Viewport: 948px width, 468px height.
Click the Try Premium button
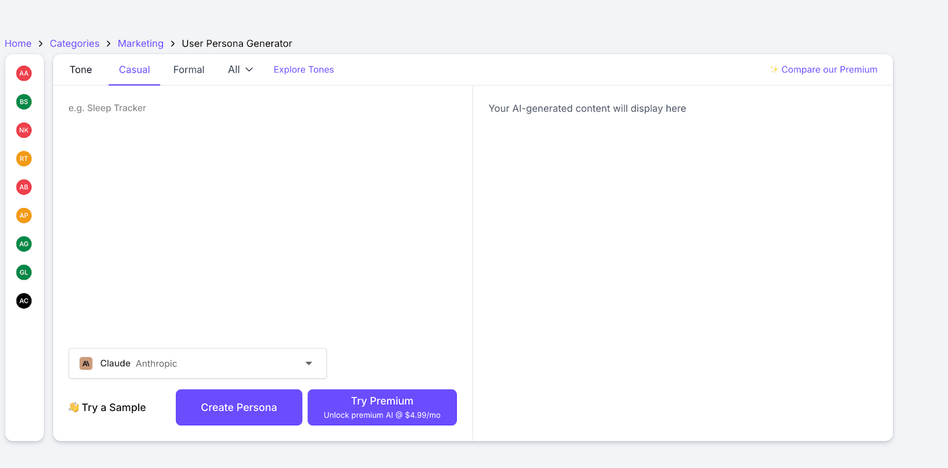(382, 408)
